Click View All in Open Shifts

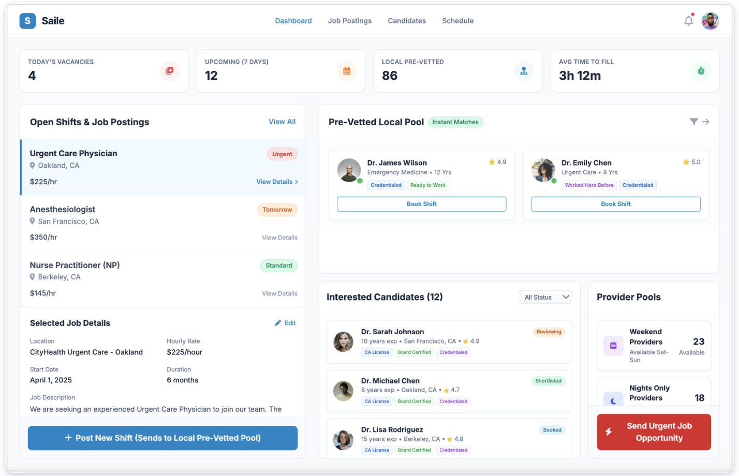tap(282, 122)
